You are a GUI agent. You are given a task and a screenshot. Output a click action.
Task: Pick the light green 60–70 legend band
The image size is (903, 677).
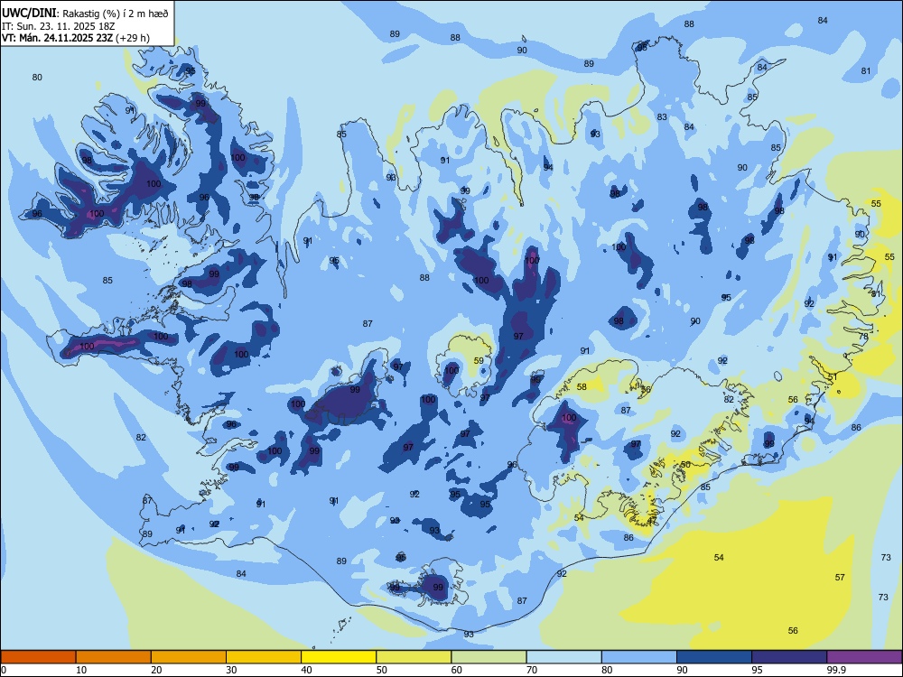click(489, 657)
